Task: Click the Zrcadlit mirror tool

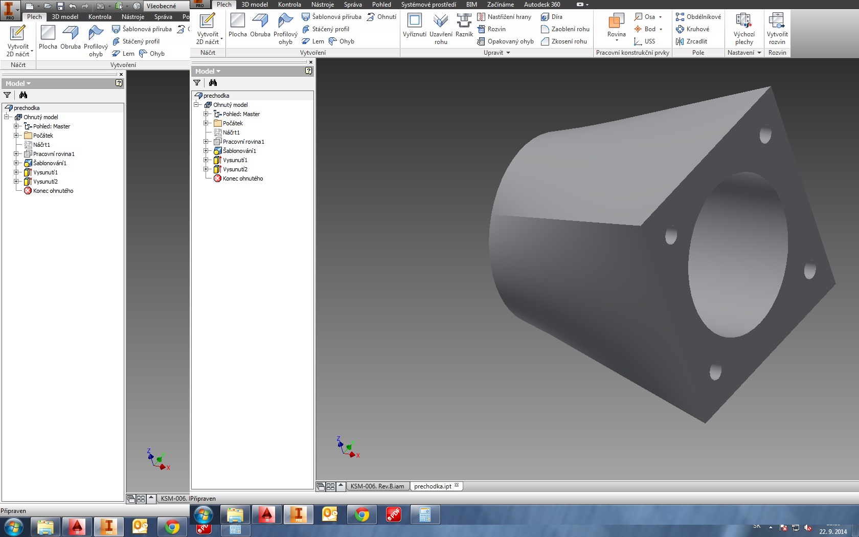Action: coord(691,41)
